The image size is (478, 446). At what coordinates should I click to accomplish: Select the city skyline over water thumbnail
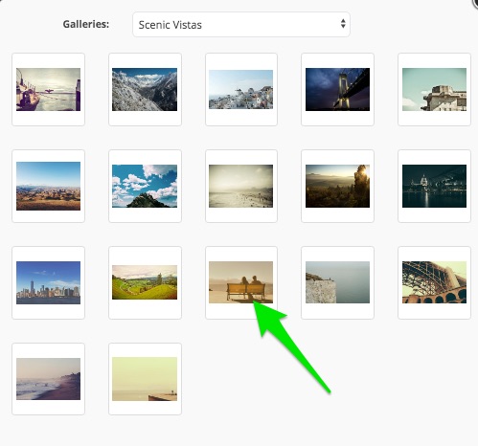[x=48, y=282]
